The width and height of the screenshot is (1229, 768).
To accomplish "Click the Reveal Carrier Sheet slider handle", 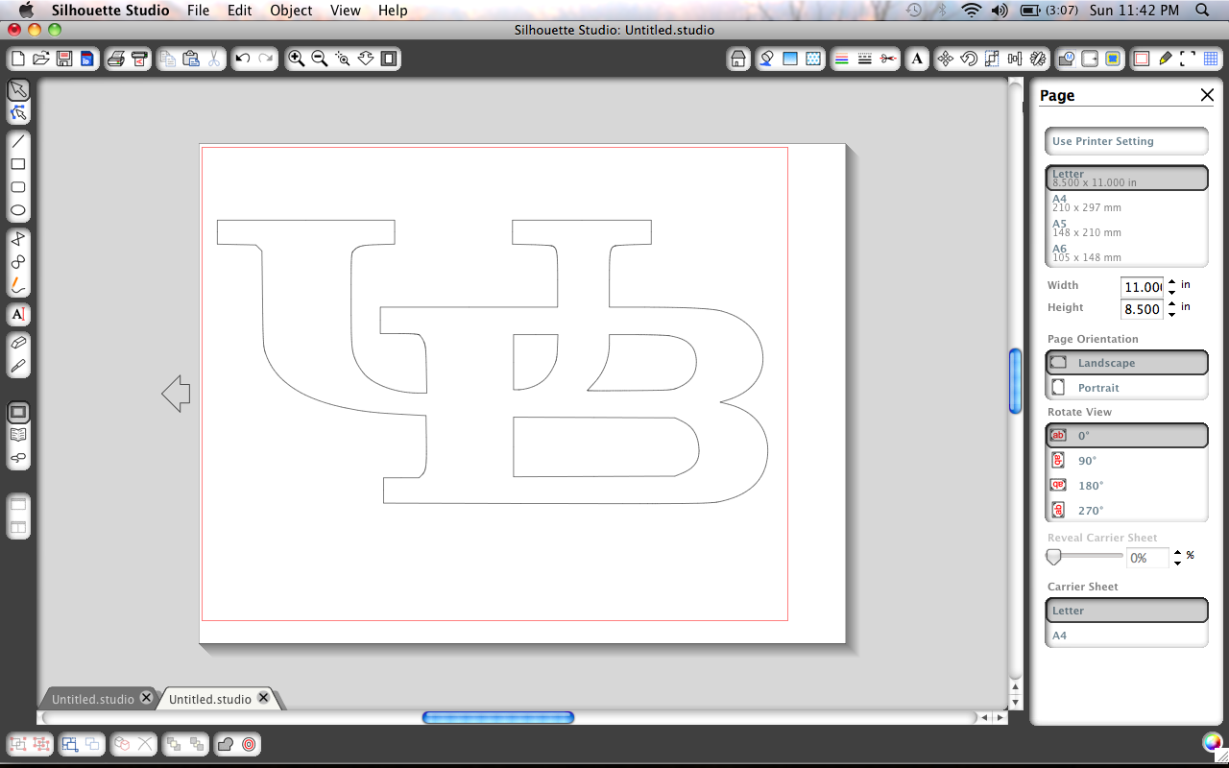I will pos(1053,557).
